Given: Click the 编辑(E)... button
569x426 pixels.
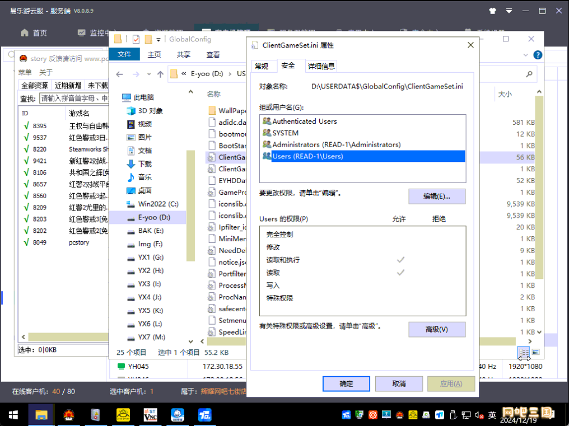Looking at the screenshot, I should 437,196.
